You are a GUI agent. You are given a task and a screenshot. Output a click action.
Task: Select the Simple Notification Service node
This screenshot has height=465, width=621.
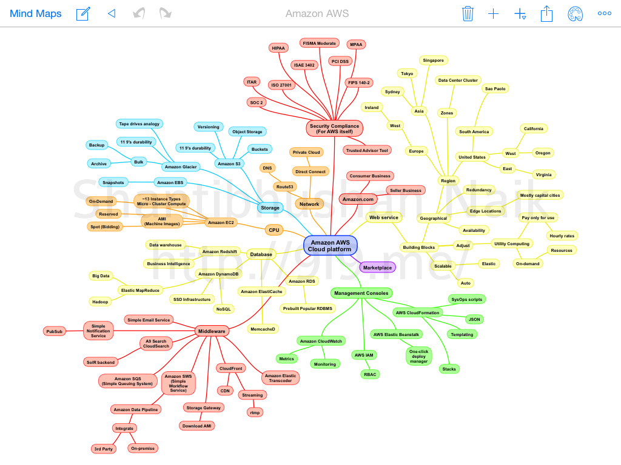(x=98, y=331)
